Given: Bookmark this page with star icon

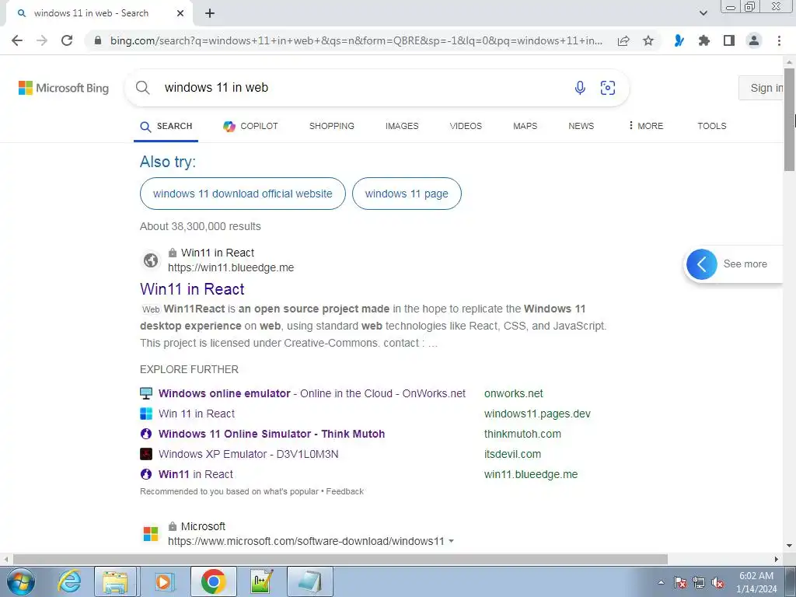Looking at the screenshot, I should tap(648, 40).
